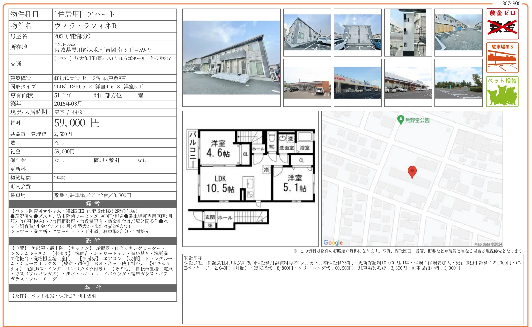Click the build date 2016年03月

(68, 104)
